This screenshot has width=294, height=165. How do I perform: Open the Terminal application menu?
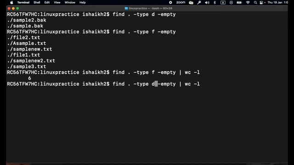(23, 2)
